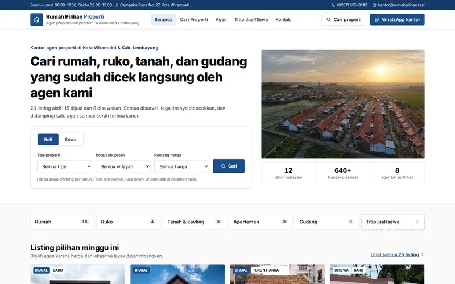Click the blue Cari search button
The image size is (455, 284).
[x=229, y=166]
